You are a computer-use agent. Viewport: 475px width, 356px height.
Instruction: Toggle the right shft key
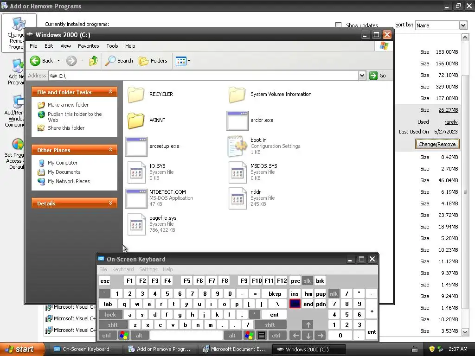[270, 325]
